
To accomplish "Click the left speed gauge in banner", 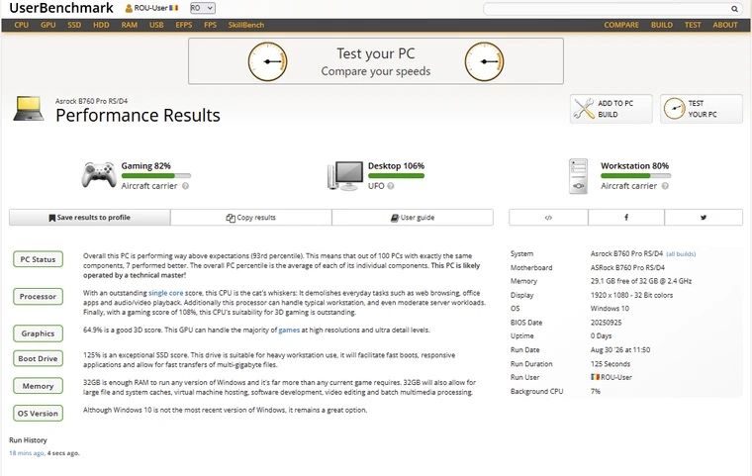I will [267, 61].
